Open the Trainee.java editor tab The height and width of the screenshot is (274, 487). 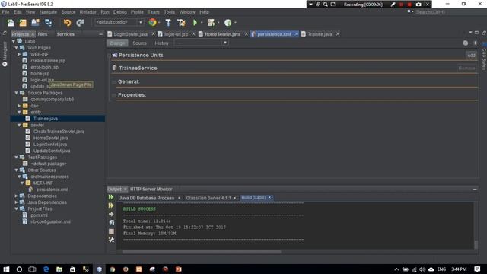[x=320, y=34]
